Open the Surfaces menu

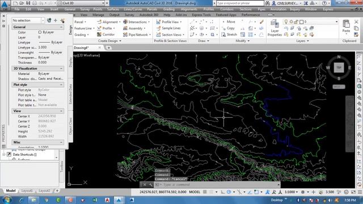pos(113,9)
